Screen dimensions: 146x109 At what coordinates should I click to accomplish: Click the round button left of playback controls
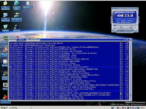point(114,29)
